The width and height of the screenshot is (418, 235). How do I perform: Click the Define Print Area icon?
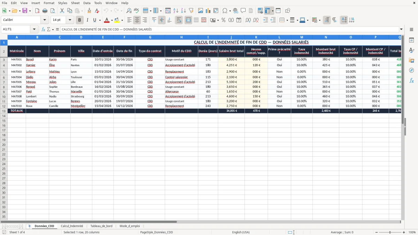click(x=260, y=11)
